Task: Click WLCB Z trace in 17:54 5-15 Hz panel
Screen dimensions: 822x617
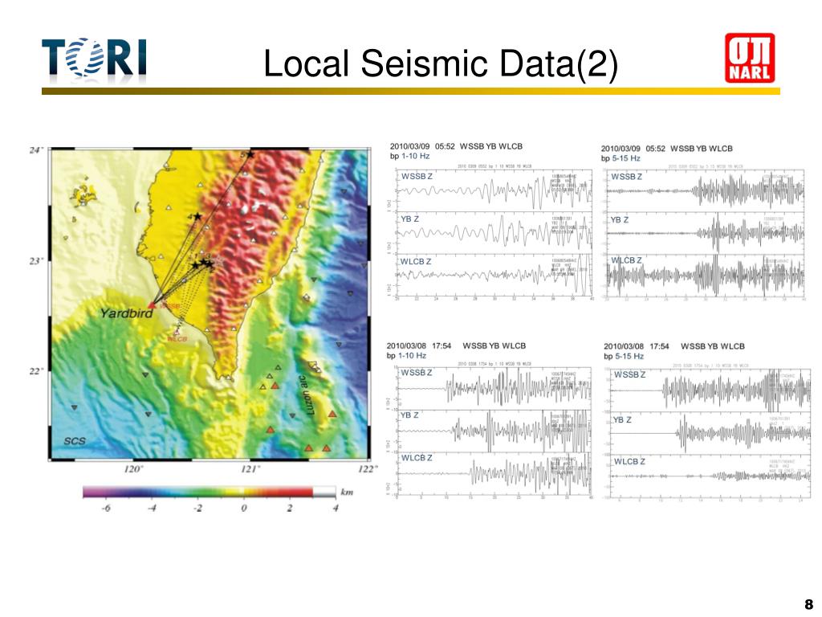Action: click(710, 476)
